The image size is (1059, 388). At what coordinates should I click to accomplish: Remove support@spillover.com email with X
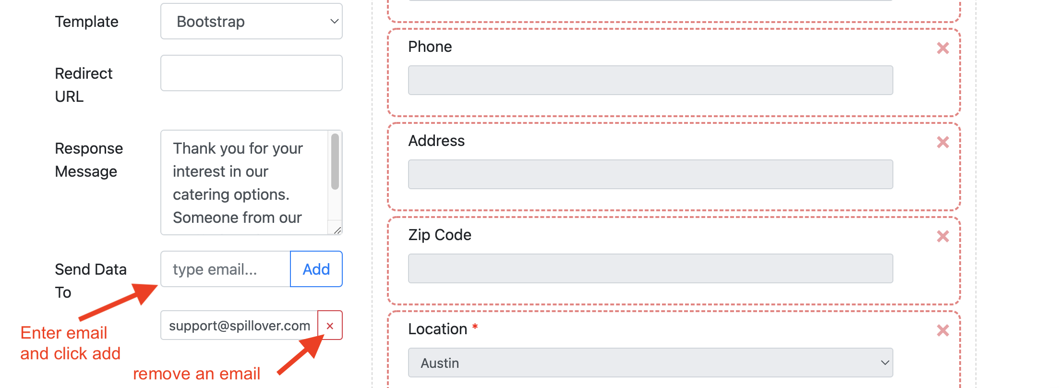(330, 326)
